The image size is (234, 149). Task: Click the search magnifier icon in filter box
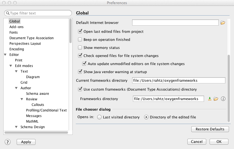[7, 13]
